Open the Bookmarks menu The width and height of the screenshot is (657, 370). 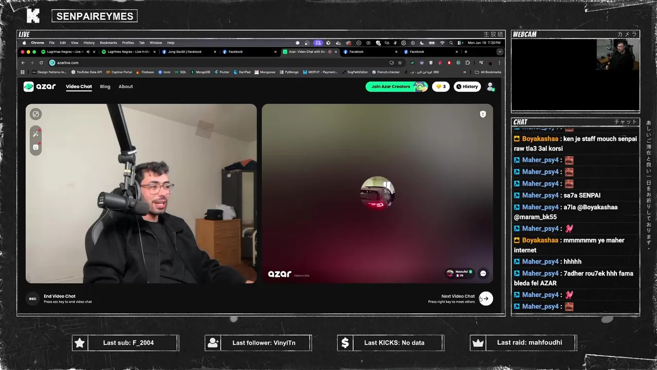pos(108,43)
